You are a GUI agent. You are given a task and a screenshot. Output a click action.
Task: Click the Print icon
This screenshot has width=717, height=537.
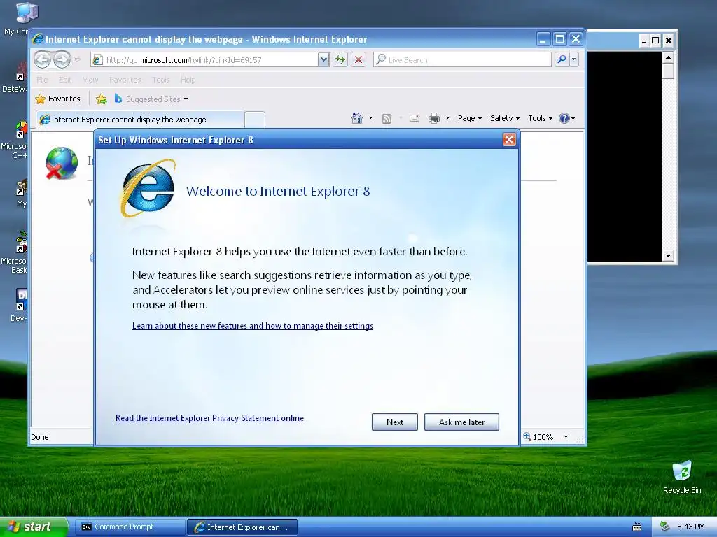point(434,118)
